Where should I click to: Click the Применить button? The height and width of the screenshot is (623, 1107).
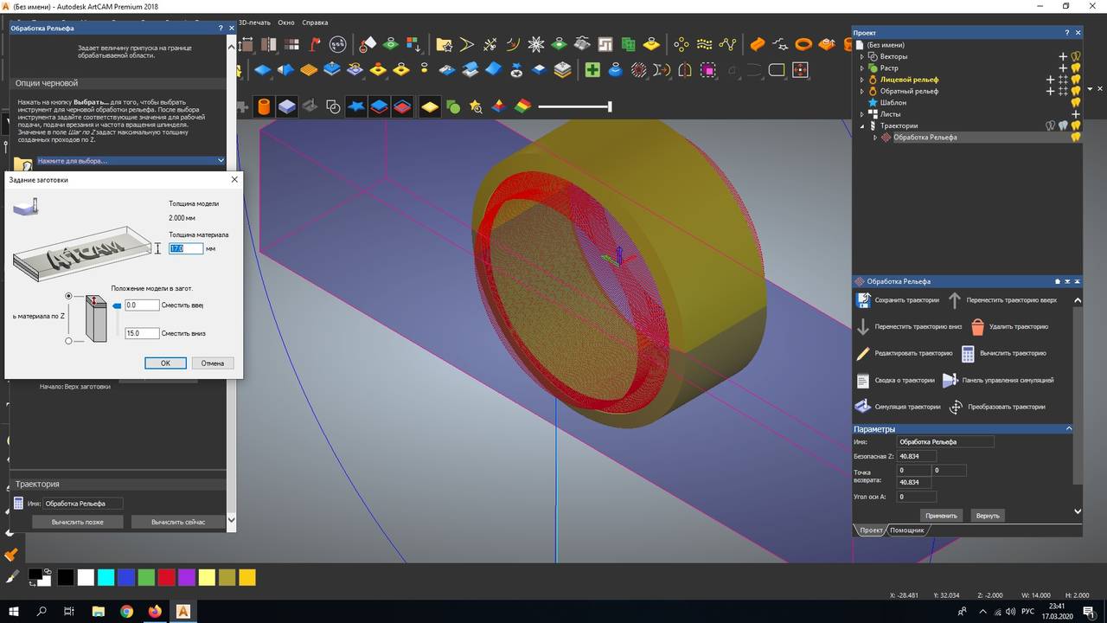pos(941,515)
